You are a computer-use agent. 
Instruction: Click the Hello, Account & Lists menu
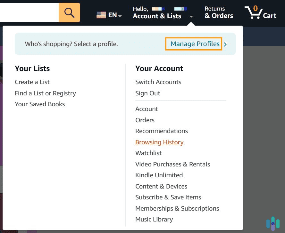point(157,12)
